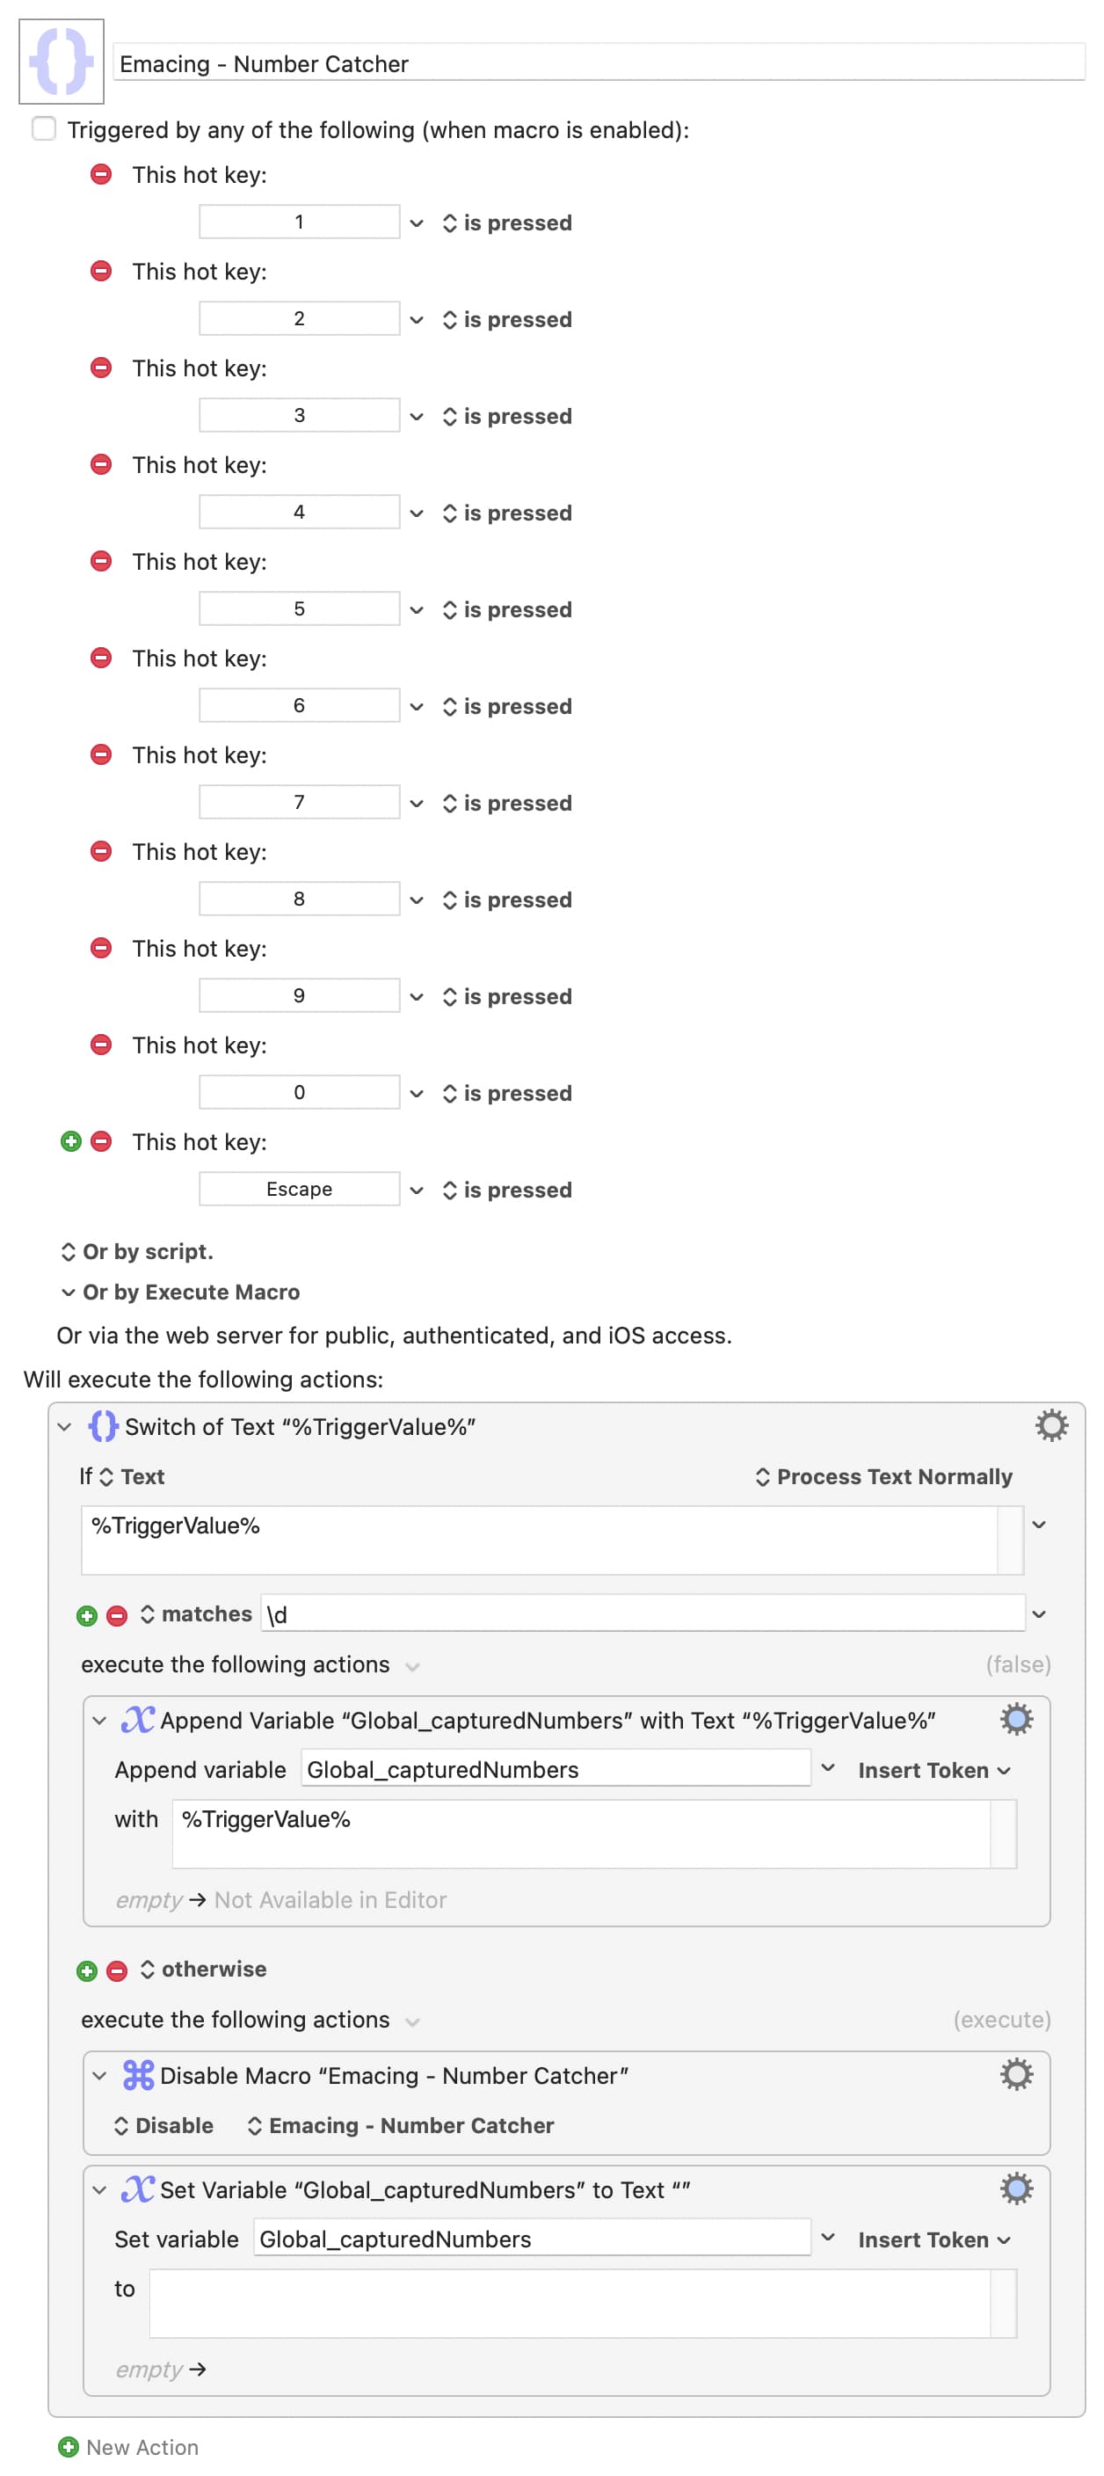Click the Append Variable name field

(556, 1767)
